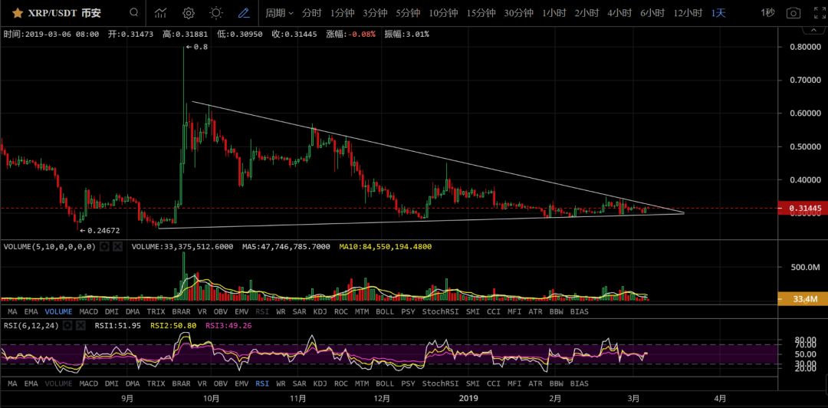Viewport: 828px width, 408px height.
Task: Close the RSI indicator panel with X
Action: coord(80,325)
